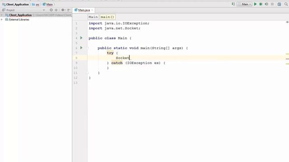
Task: Click the inspection eye icon atop editor
Action: coord(287,22)
